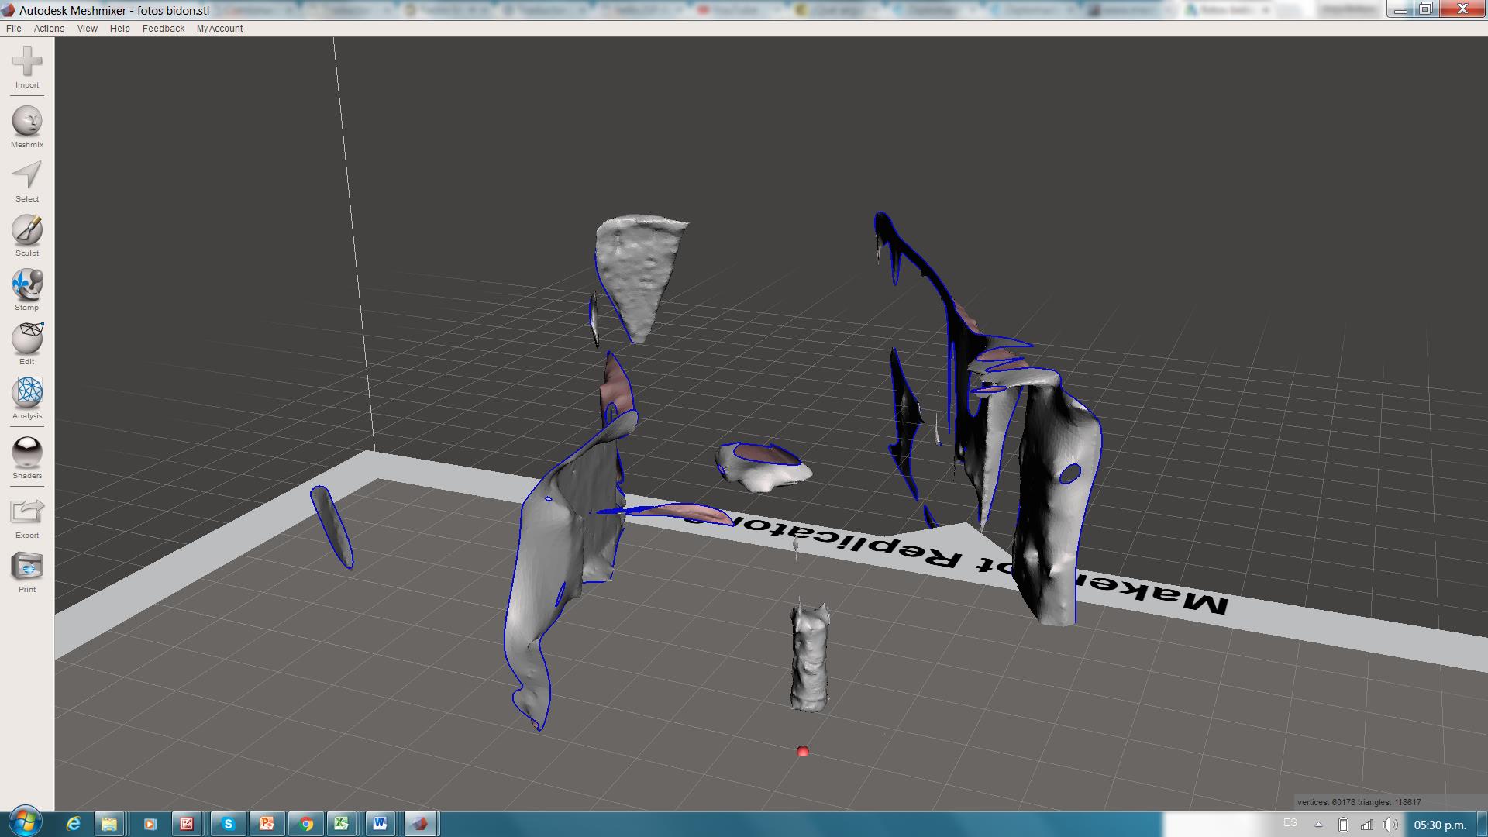Open the Stamp tool
Image resolution: width=1488 pixels, height=837 pixels.
point(27,284)
